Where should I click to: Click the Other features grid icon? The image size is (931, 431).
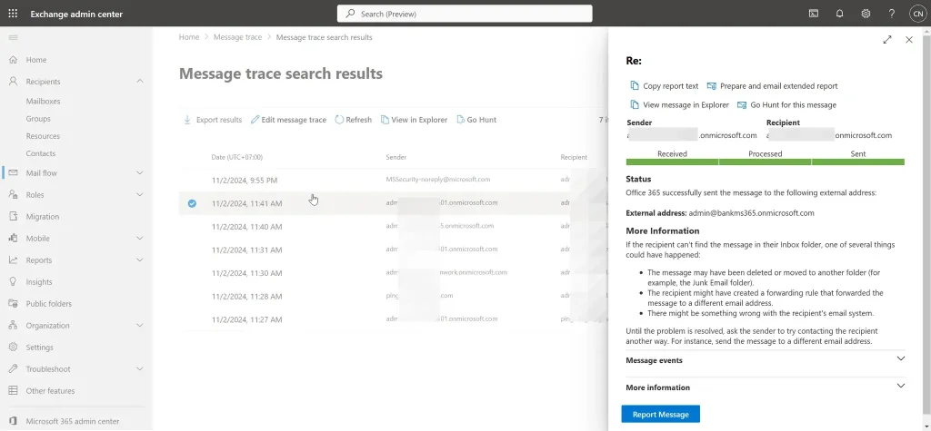[x=13, y=391]
